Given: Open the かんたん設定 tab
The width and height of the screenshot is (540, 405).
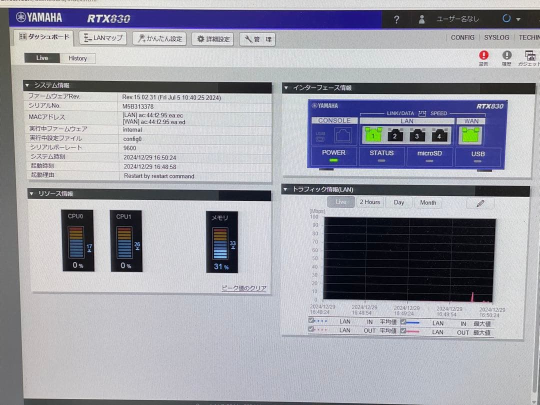Looking at the screenshot, I should (159, 38).
